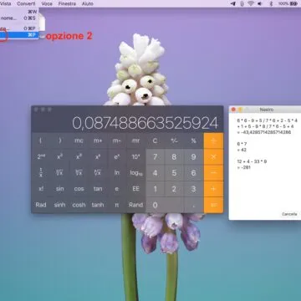Click the log10 key
The image size is (301, 301).
pos(135,173)
